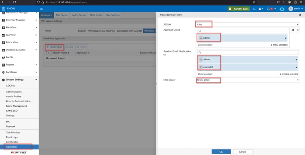
Task: Open Task Monitor
Action: click(13, 132)
